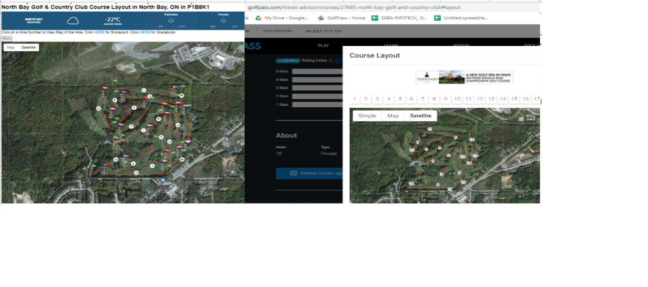Select hole 9 button in Course Layout
The image size is (648, 287).
(x=446, y=99)
